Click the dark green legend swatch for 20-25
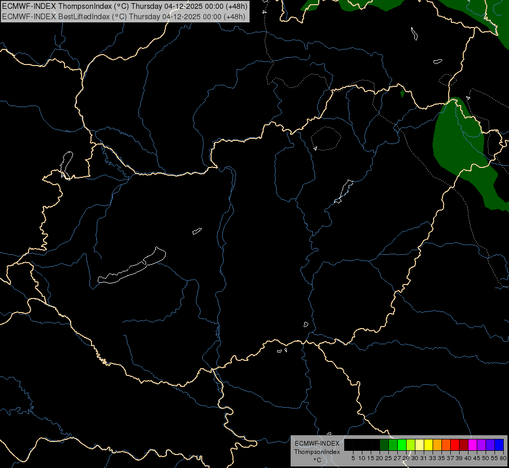Viewport: 509px width, 468px height. 384,445
